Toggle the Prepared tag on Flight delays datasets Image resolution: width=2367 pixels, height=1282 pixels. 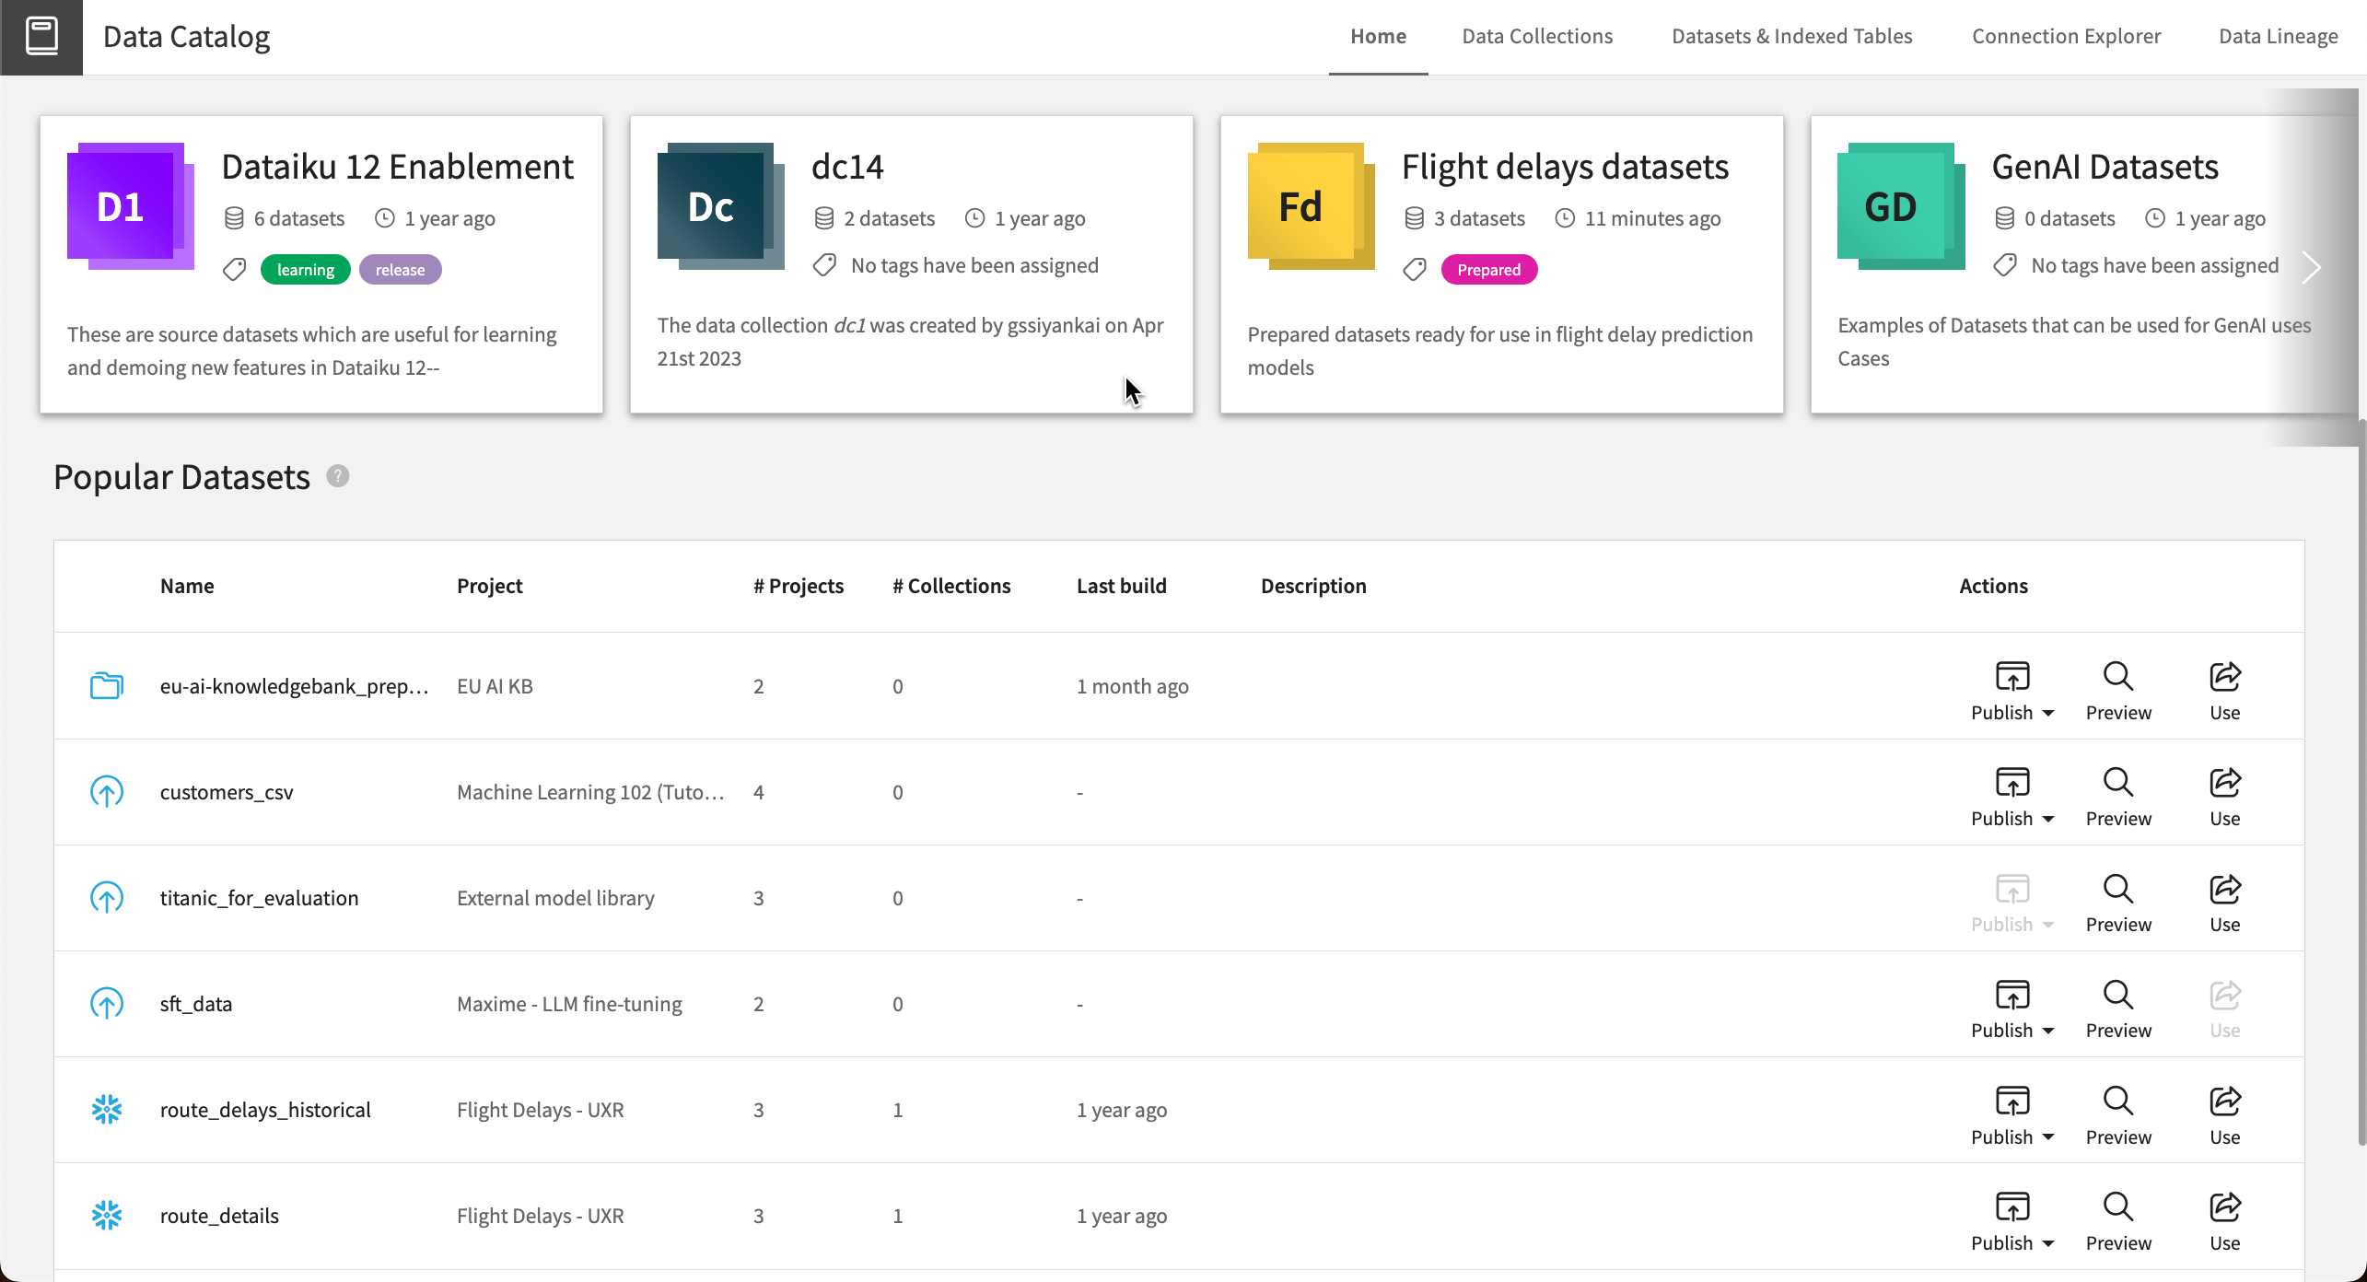1487,268
